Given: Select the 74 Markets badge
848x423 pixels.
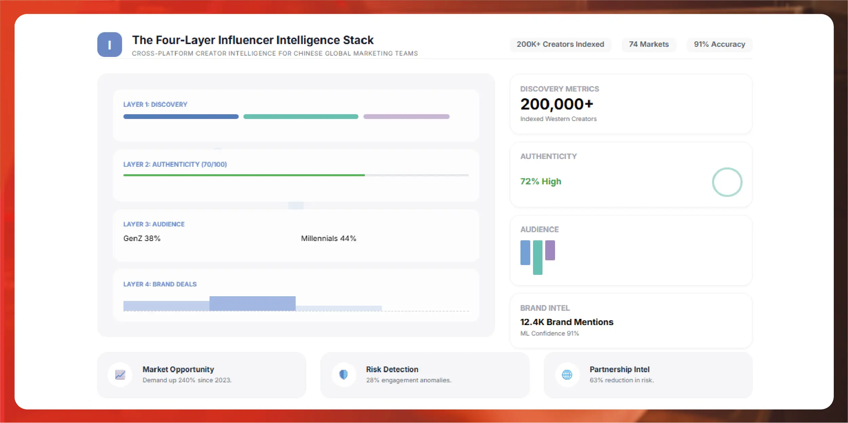Looking at the screenshot, I should (649, 44).
